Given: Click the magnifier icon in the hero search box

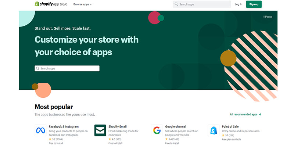Looking at the screenshot, I should 38,68.
